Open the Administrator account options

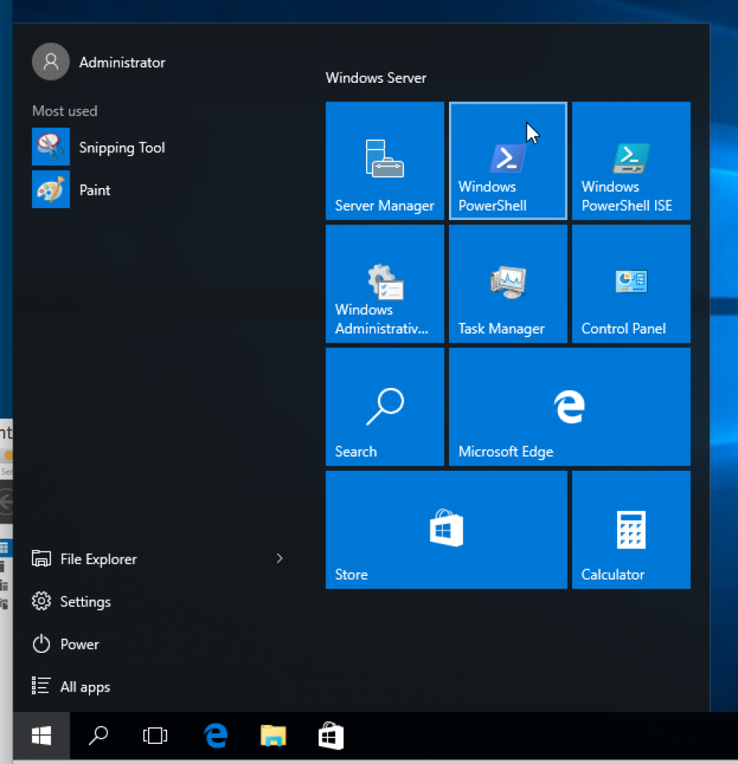[99, 63]
